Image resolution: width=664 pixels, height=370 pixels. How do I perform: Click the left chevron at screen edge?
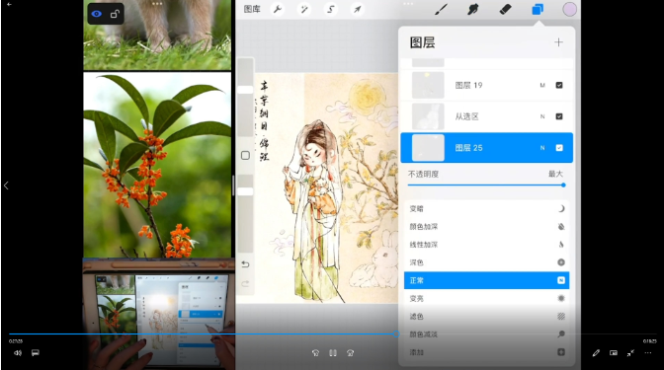[x=6, y=185]
